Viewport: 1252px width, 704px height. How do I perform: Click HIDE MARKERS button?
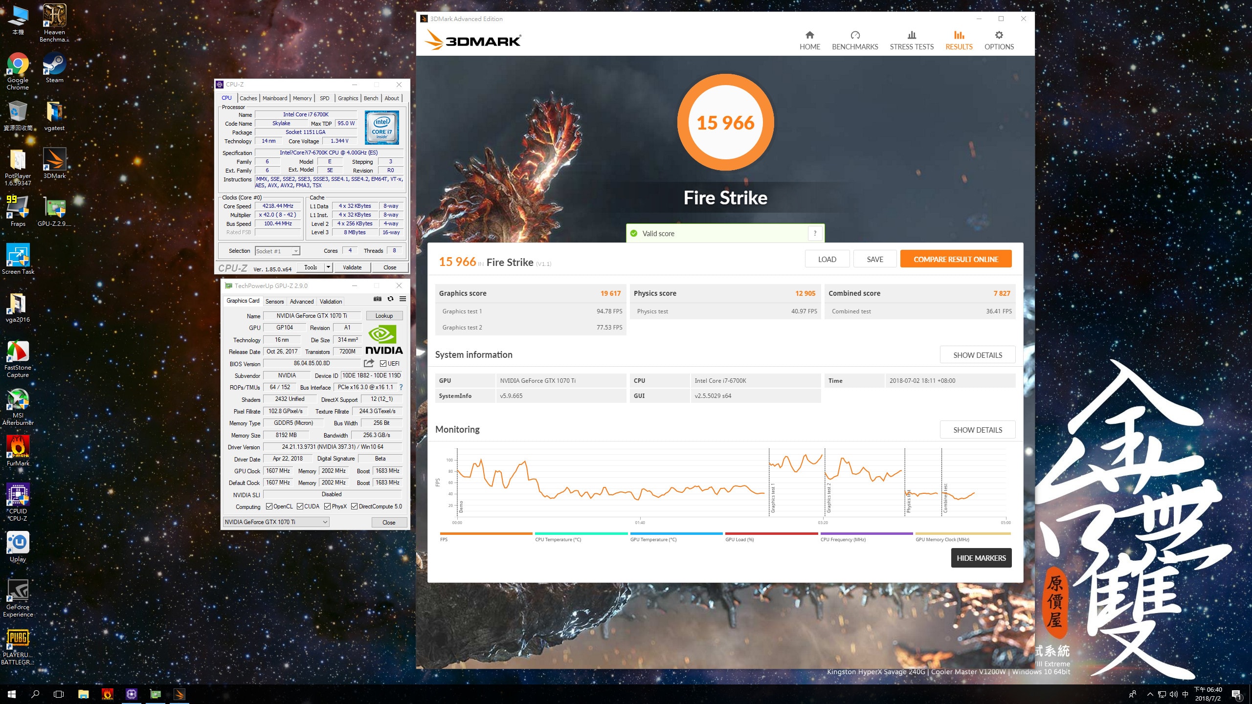pos(981,558)
